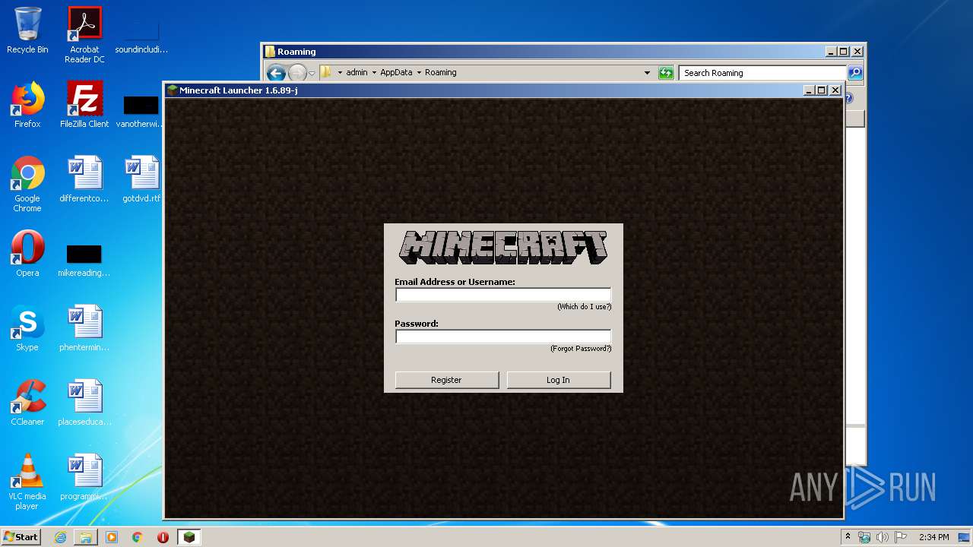Viewport: 973px width, 547px height.
Task: Open the Start menu
Action: tap(21, 537)
